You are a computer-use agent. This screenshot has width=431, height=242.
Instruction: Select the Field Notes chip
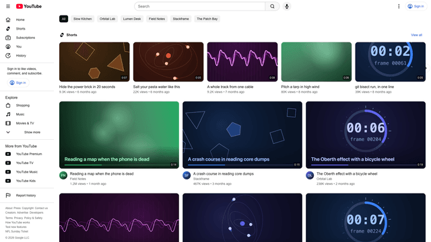click(x=157, y=19)
